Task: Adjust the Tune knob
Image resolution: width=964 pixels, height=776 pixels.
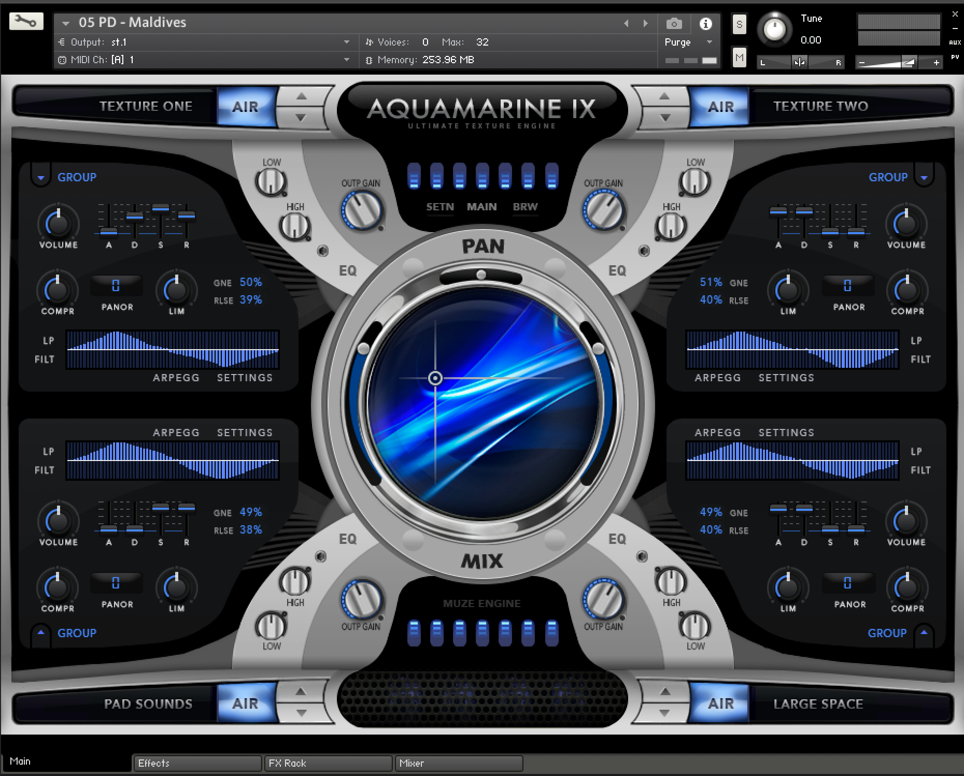Action: (x=774, y=29)
